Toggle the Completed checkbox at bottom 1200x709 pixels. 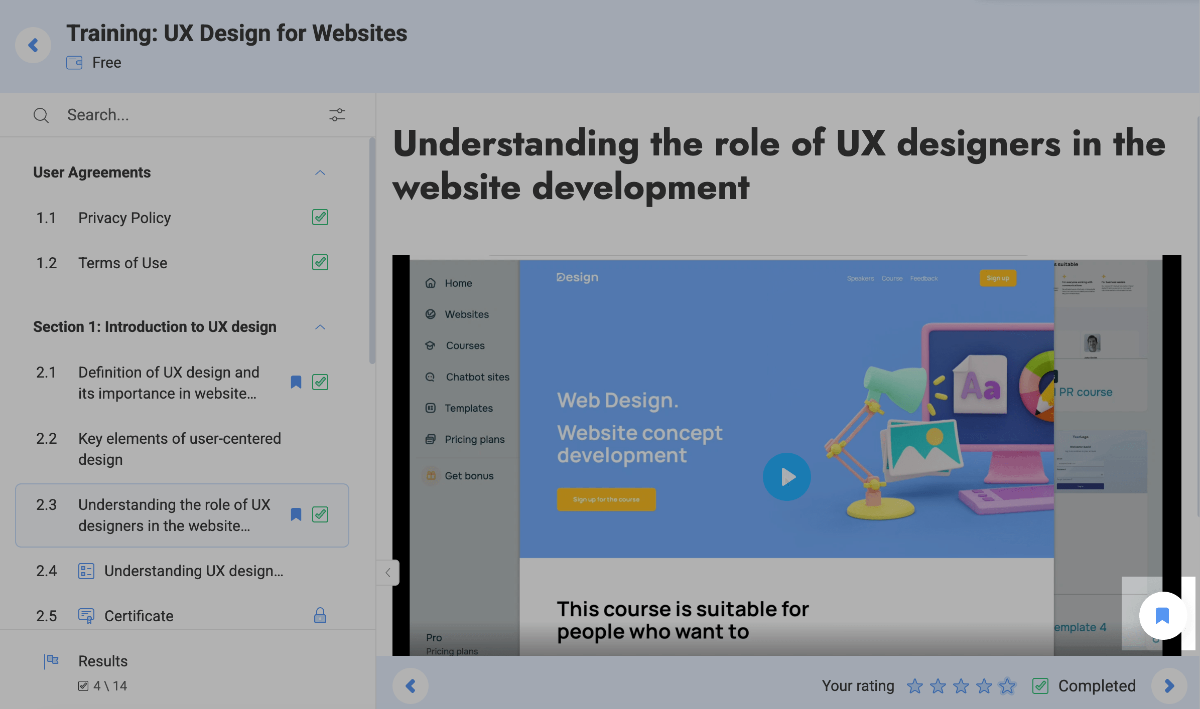coord(1040,685)
